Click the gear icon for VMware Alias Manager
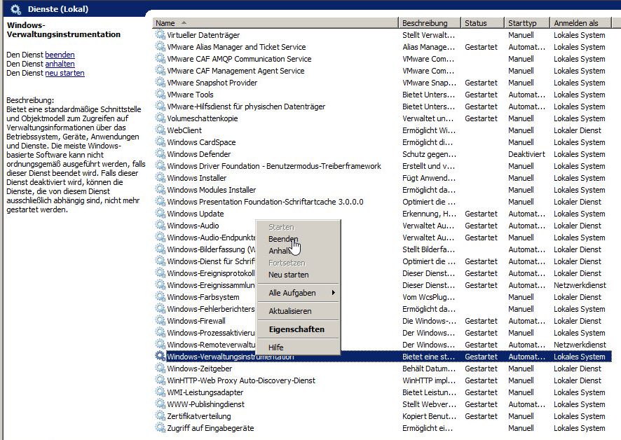The height and width of the screenshot is (440, 621). (160, 47)
